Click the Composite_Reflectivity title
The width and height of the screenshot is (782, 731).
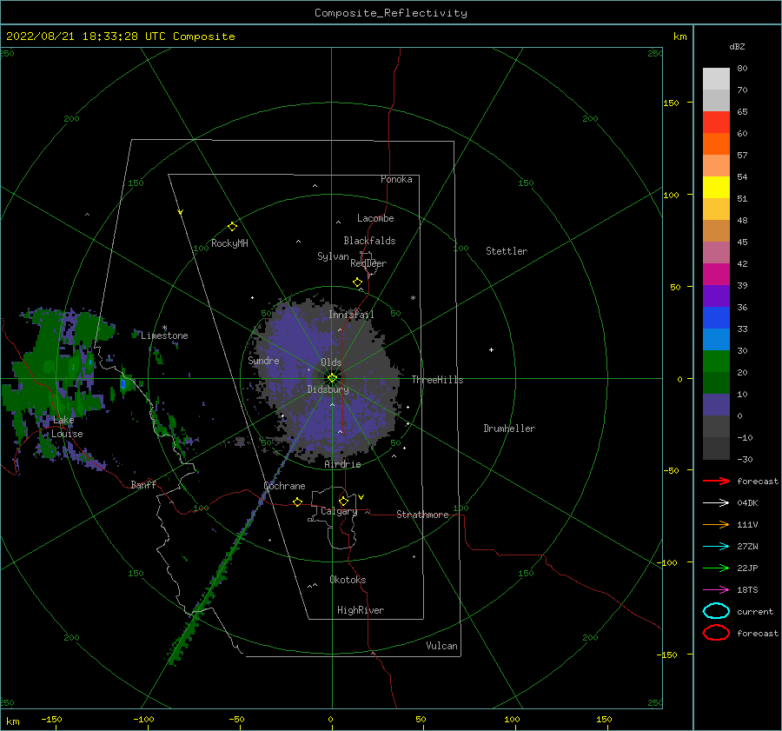pos(390,13)
